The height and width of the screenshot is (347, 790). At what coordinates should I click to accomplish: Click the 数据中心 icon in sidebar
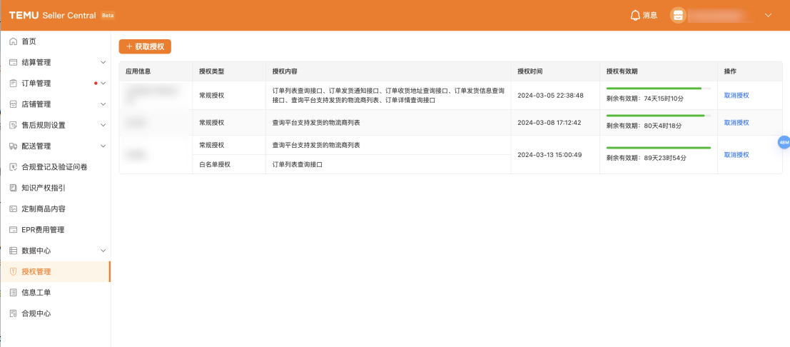pos(13,251)
